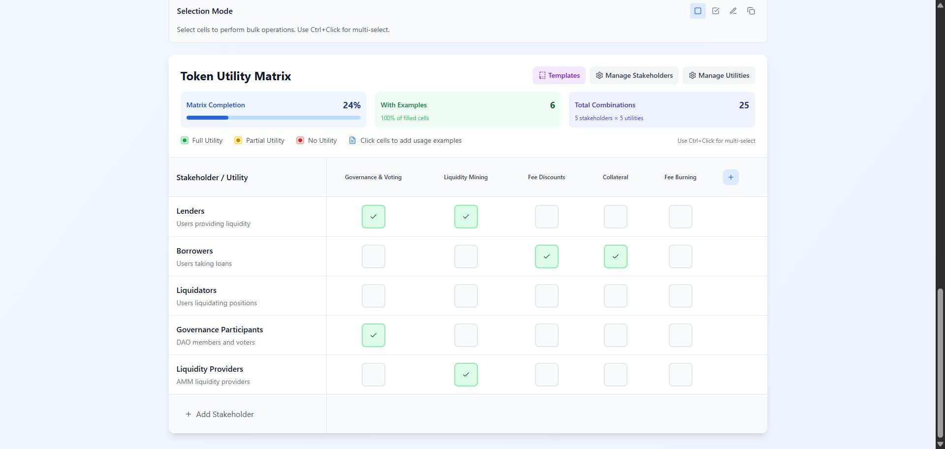
Task: Click the Partial Utility yellow legend icon
Action: [238, 140]
